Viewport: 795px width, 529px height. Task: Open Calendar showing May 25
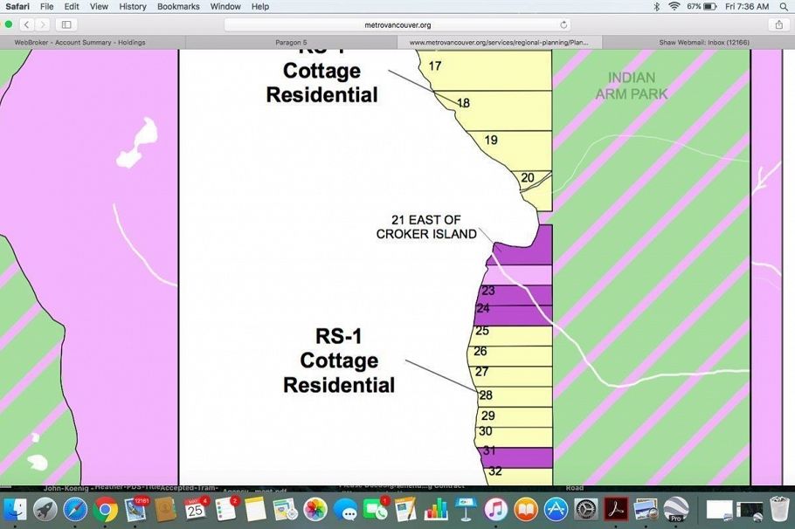(x=194, y=511)
